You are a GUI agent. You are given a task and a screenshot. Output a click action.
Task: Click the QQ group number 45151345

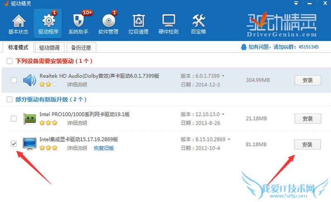tap(309, 47)
